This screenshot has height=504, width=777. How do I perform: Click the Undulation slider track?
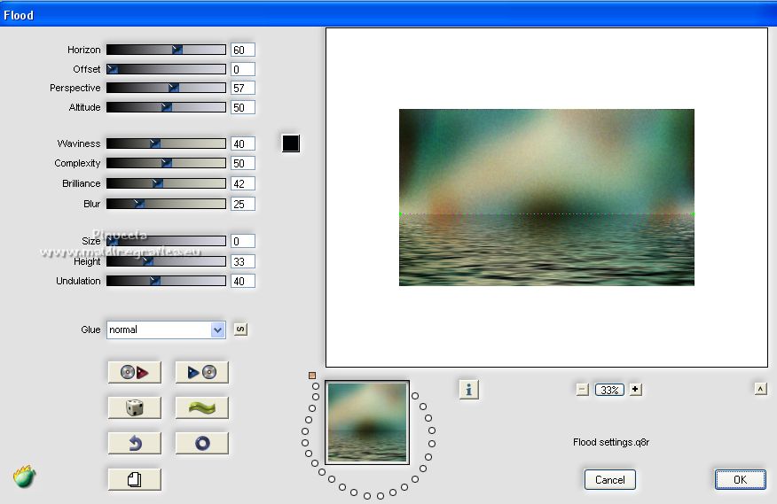click(x=166, y=281)
